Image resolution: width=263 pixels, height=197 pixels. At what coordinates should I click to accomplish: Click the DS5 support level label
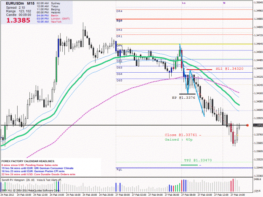click(120, 81)
